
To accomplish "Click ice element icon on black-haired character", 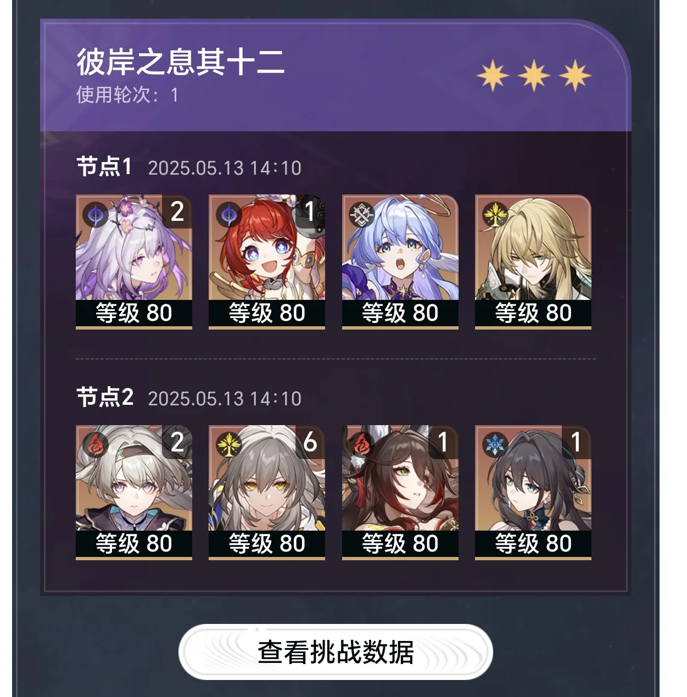I will (x=495, y=445).
